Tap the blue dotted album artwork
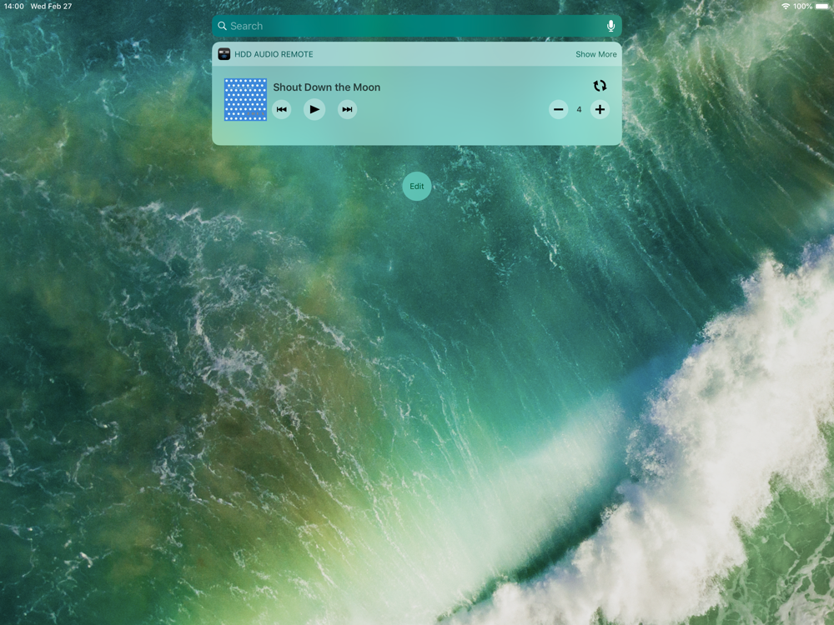The width and height of the screenshot is (834, 625). pyautogui.click(x=245, y=99)
